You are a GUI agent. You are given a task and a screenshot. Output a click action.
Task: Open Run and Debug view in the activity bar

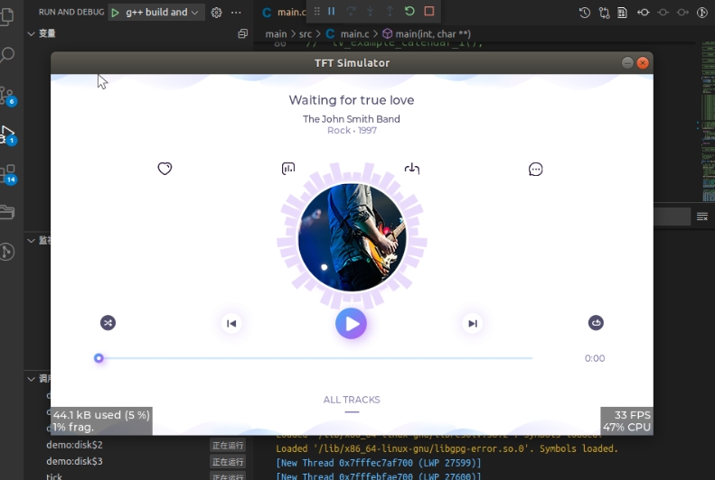point(8,134)
